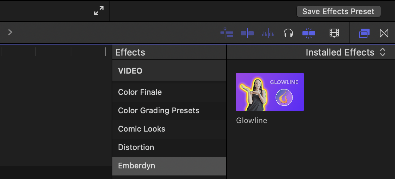
Task: Open clip appearance filmstrip options
Action: [334, 33]
